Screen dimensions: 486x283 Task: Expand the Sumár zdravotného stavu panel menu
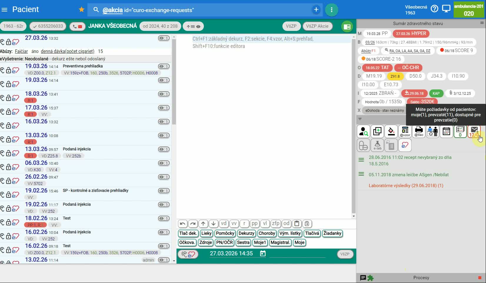coord(482,23)
